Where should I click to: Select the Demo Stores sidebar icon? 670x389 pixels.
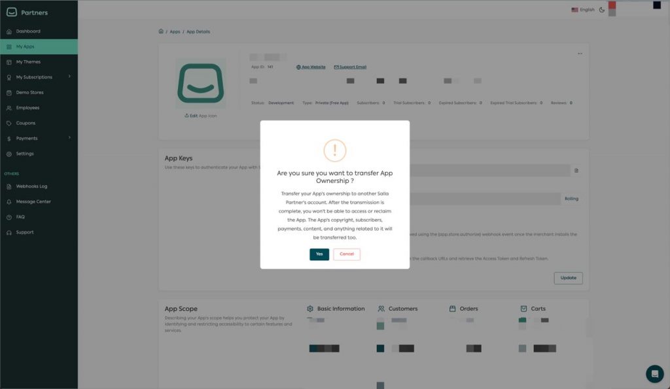[x=9, y=92]
